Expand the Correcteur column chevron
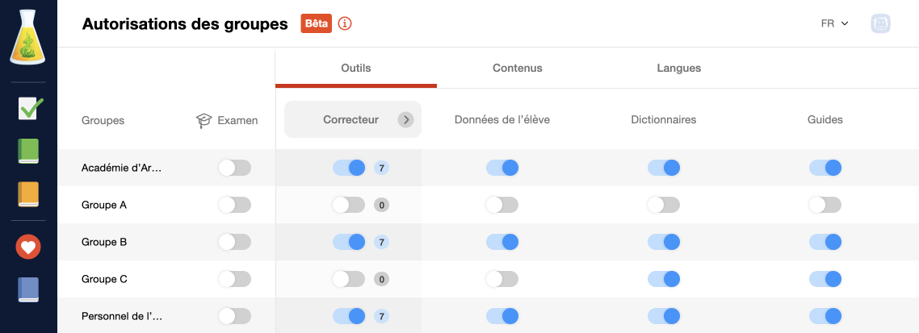 [x=405, y=120]
